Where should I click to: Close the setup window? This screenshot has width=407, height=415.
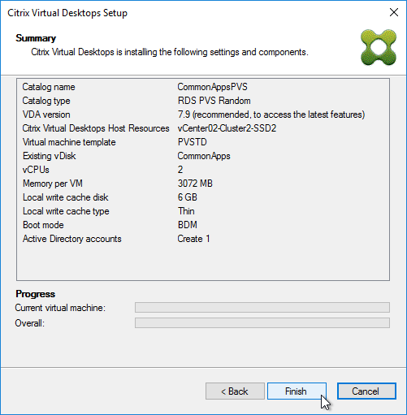[394, 12]
